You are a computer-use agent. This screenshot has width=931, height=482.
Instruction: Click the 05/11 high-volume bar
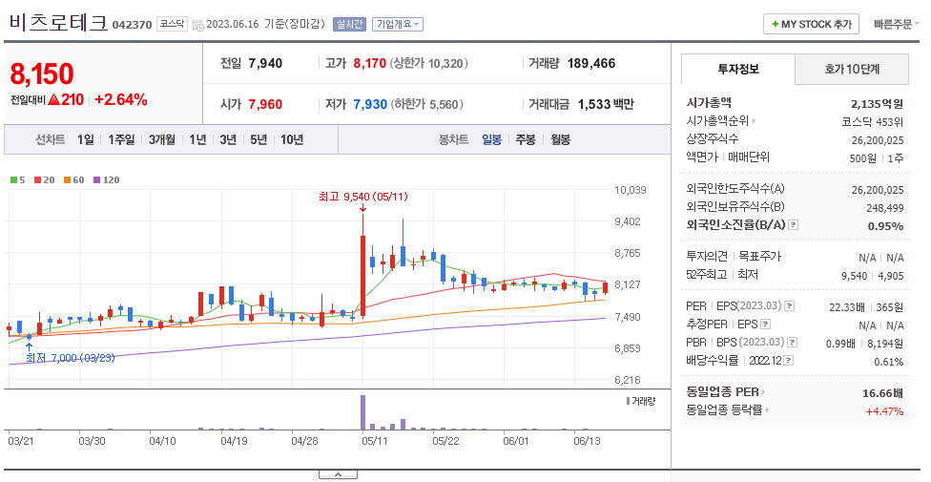(362, 412)
